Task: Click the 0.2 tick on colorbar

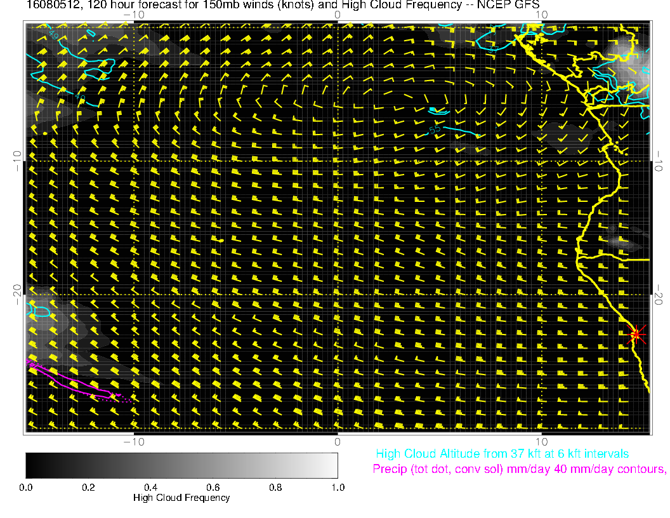Action: click(88, 487)
